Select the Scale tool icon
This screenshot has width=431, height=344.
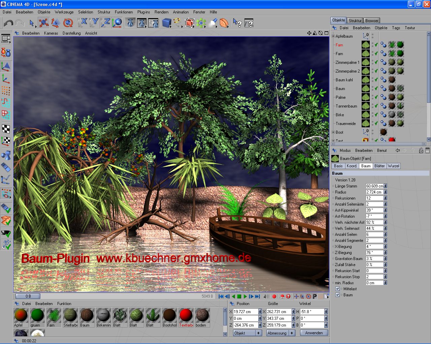[56, 23]
